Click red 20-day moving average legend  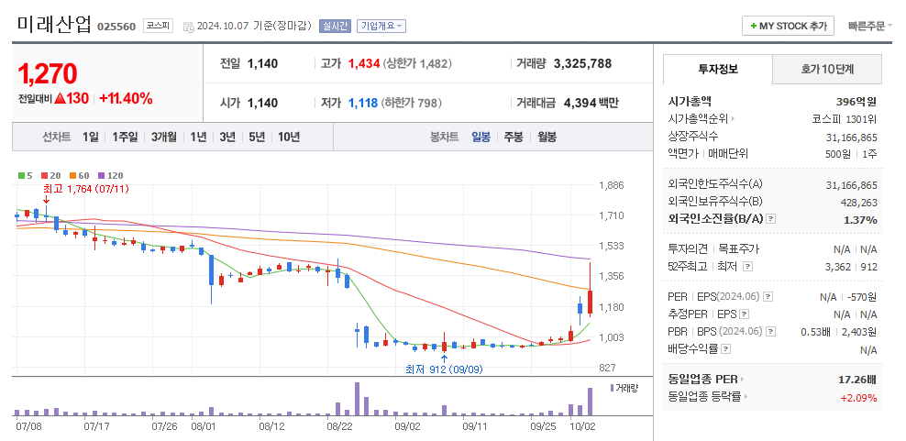(x=49, y=176)
